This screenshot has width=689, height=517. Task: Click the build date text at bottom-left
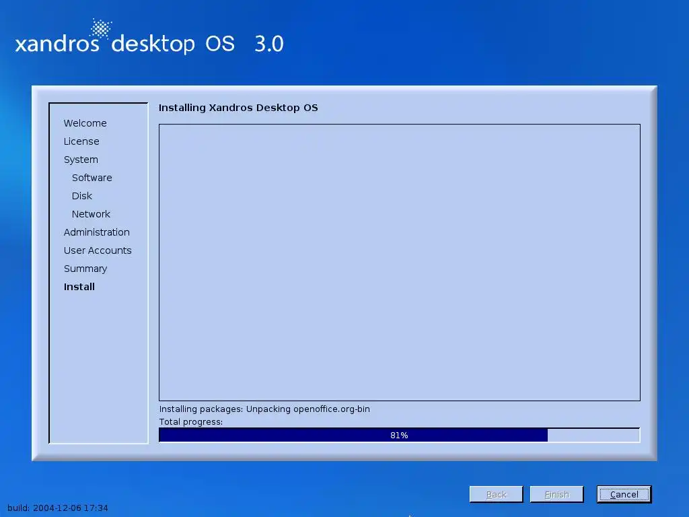coord(58,508)
